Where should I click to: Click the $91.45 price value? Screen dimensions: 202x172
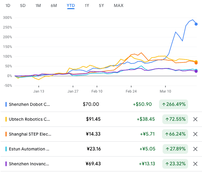point(93,119)
